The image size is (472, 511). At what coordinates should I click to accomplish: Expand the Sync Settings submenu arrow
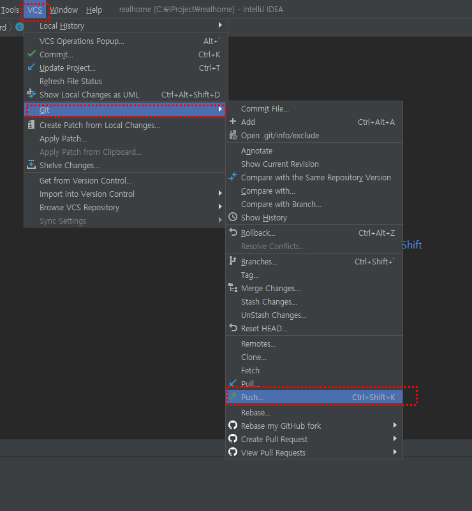[x=220, y=220]
